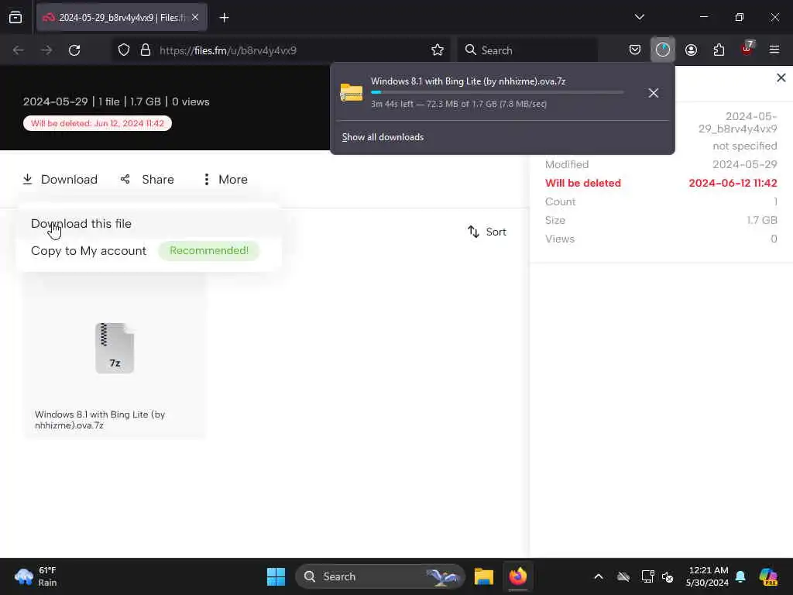This screenshot has height=595, width=793.
Task: Reload the current page
Action: pos(74,50)
